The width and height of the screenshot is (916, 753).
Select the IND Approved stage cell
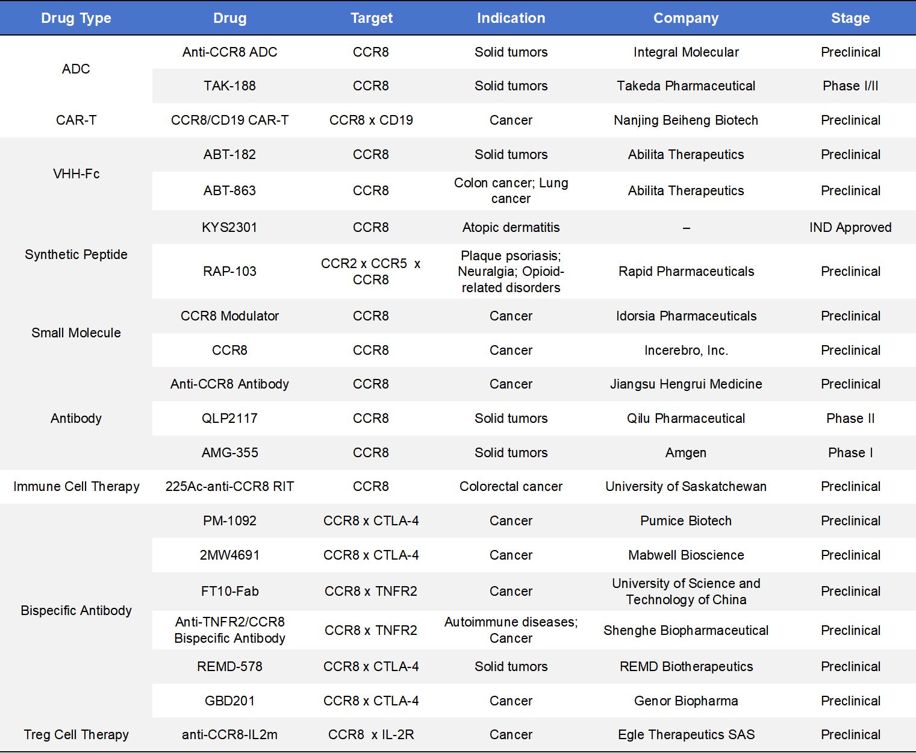pos(850,227)
